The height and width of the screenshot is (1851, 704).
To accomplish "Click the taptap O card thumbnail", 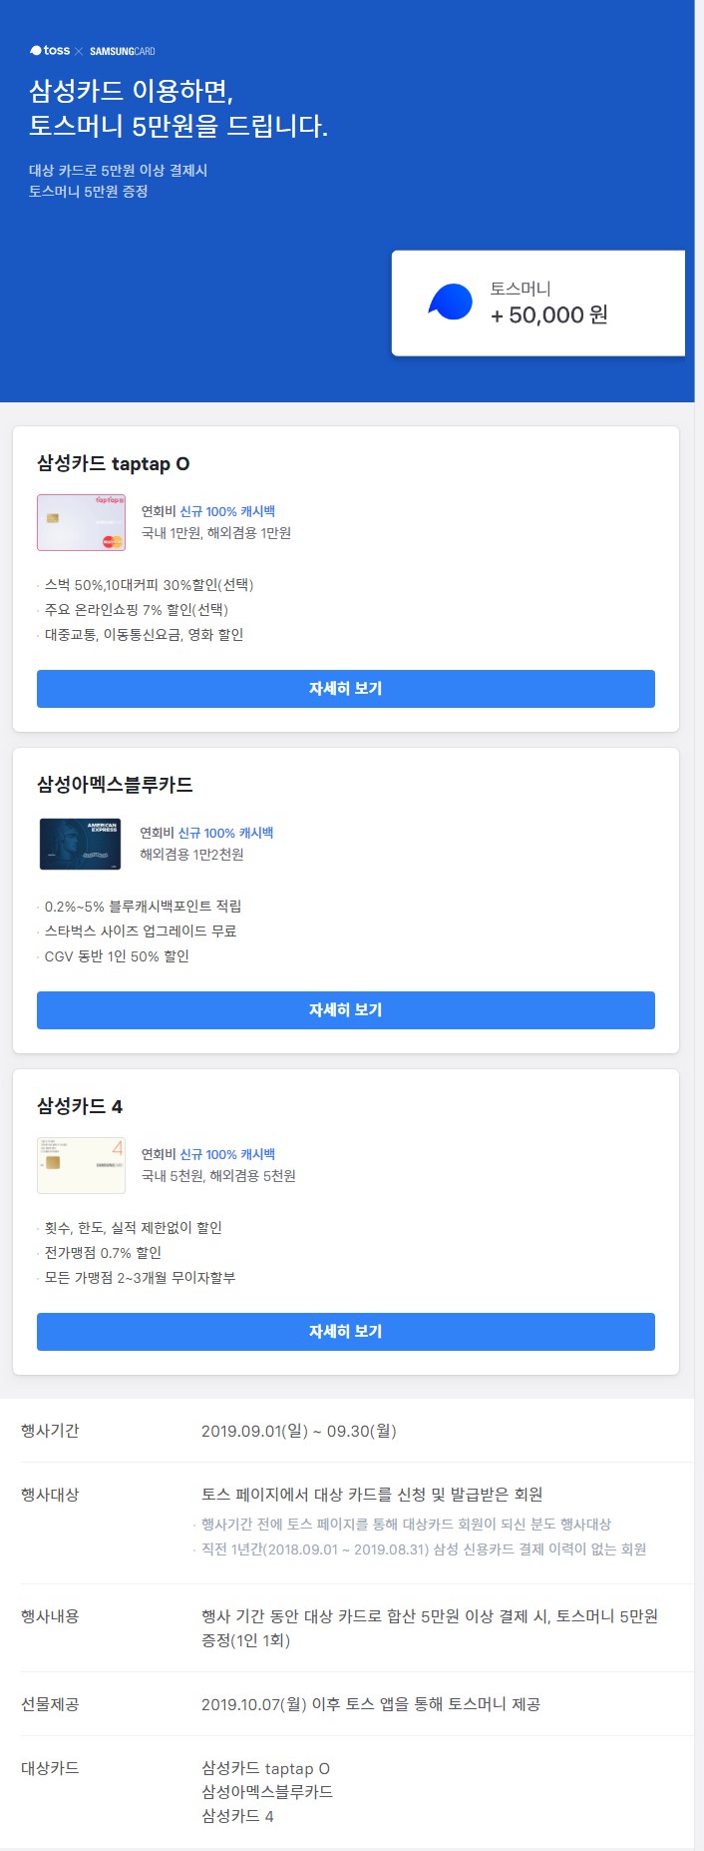I will [x=80, y=522].
